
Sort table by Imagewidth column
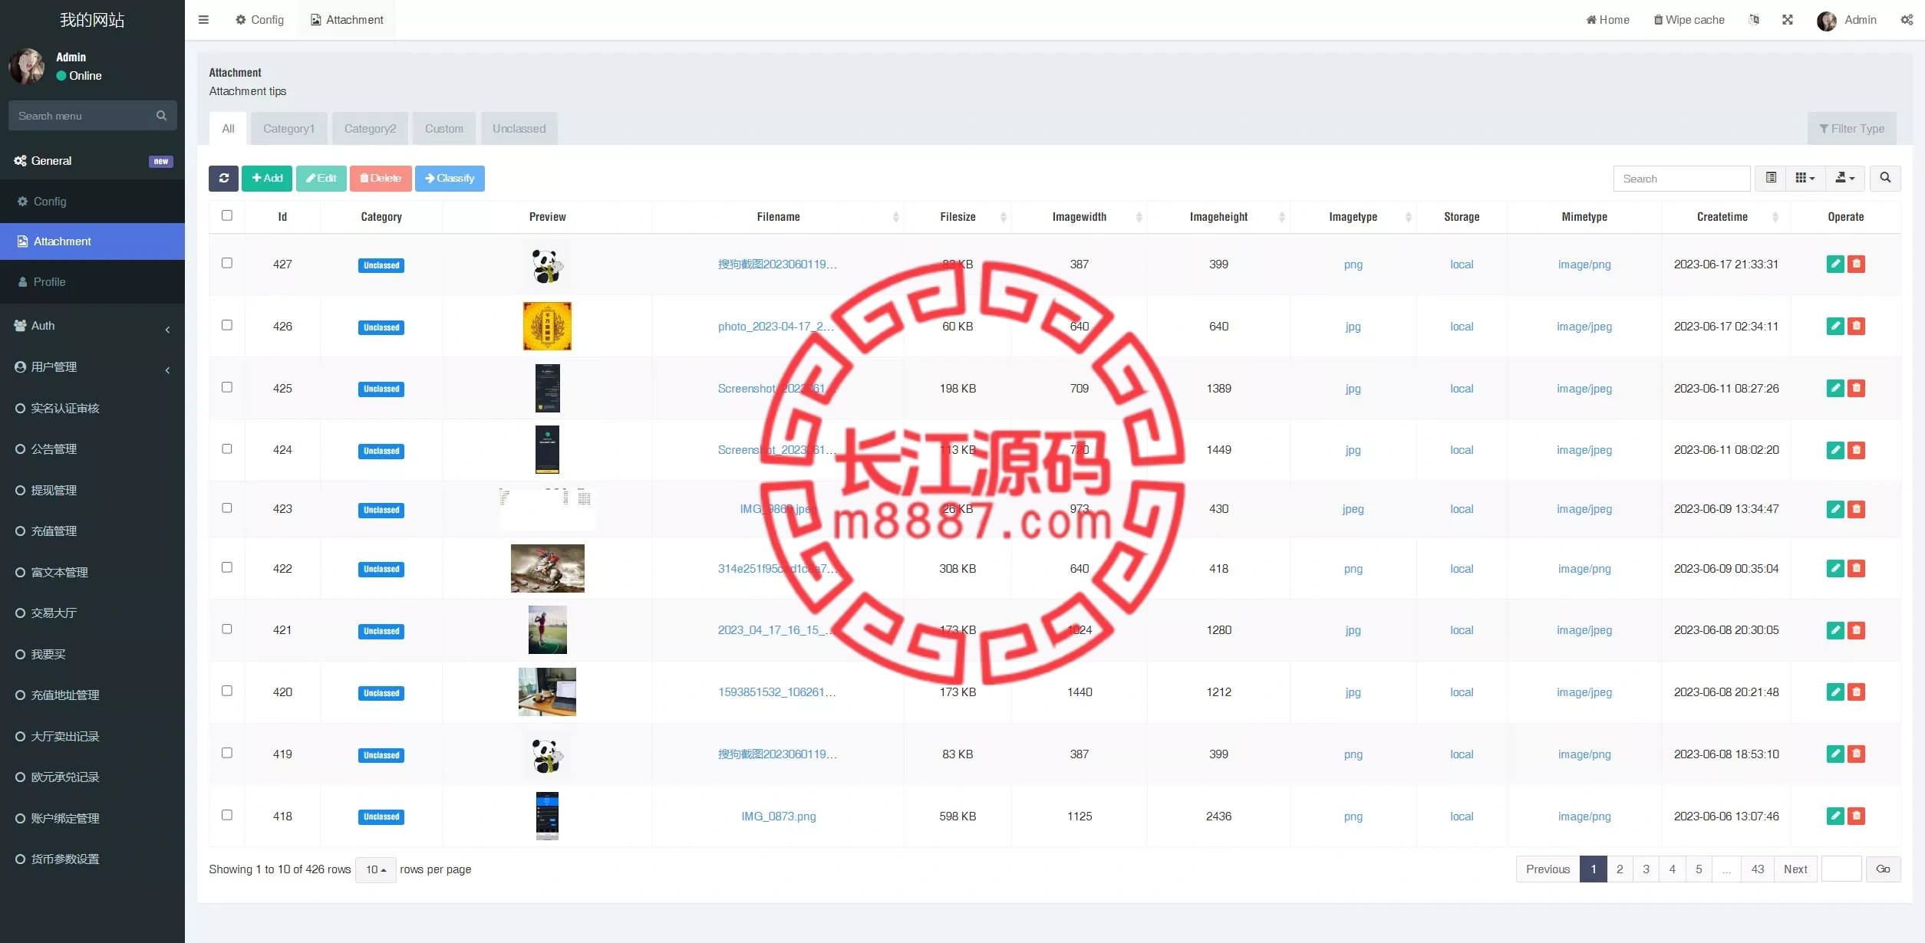tap(1080, 217)
